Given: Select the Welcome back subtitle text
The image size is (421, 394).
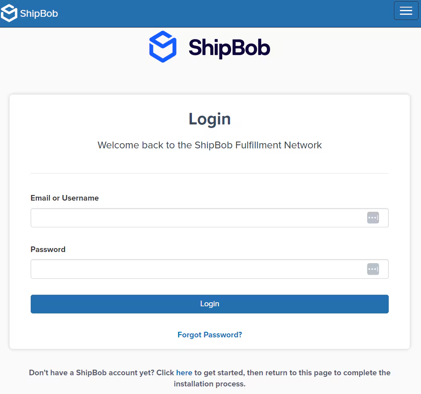Looking at the screenshot, I should [x=210, y=145].
